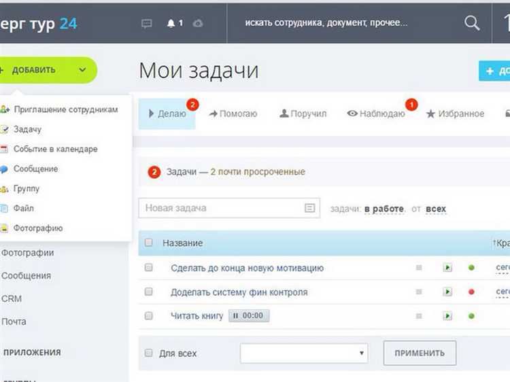Select Группу from the add menu
This screenshot has height=382, width=510.
click(27, 189)
